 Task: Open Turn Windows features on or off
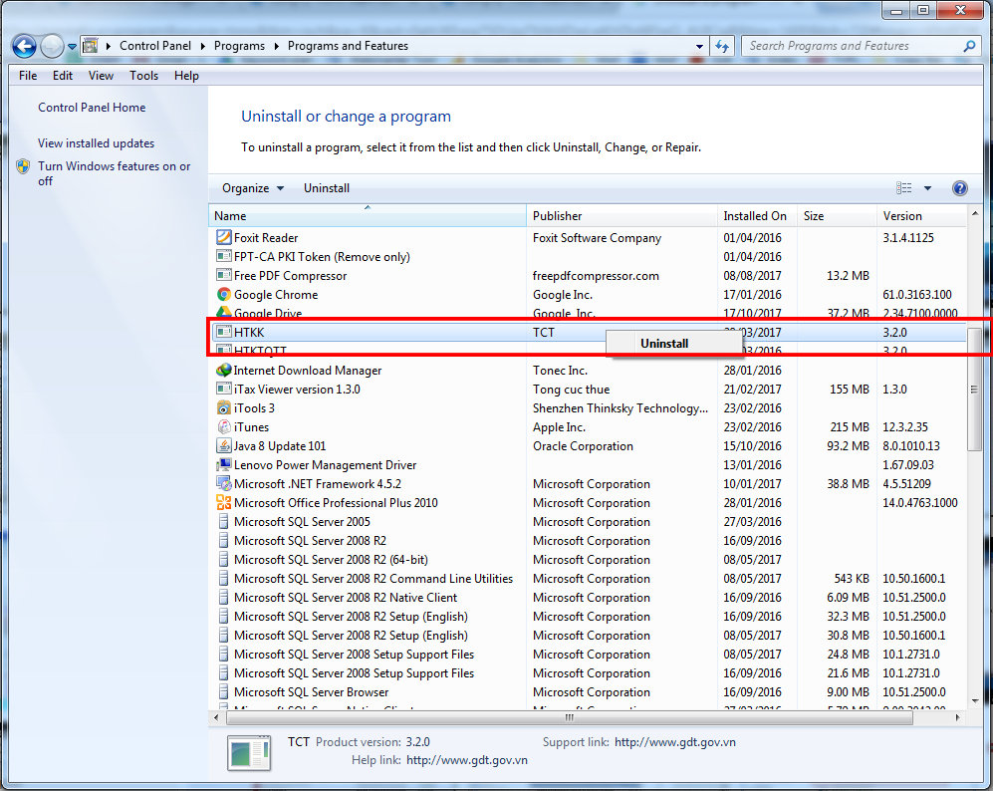click(x=114, y=173)
